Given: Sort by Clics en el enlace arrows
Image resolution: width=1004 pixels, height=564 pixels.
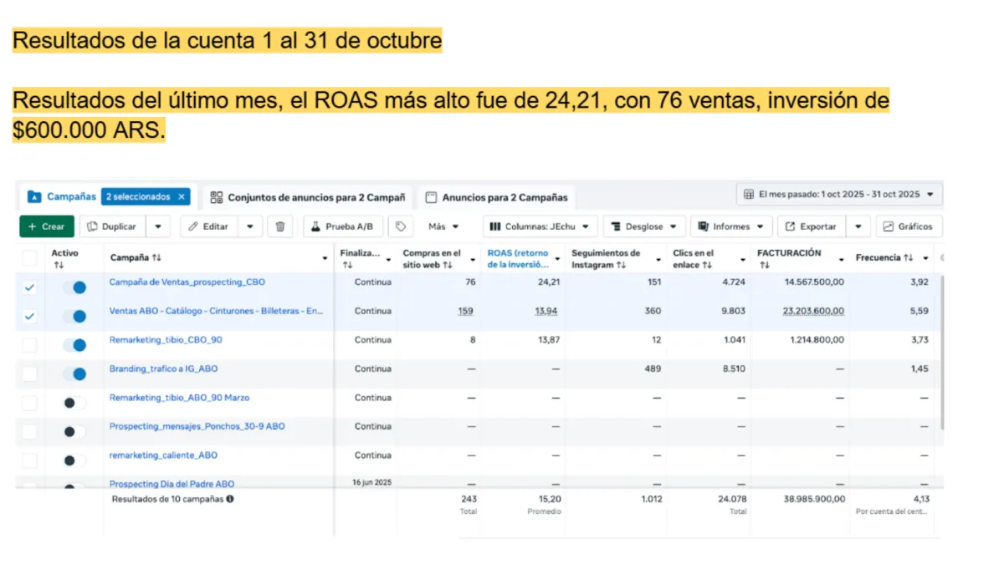Looking at the screenshot, I should (707, 265).
